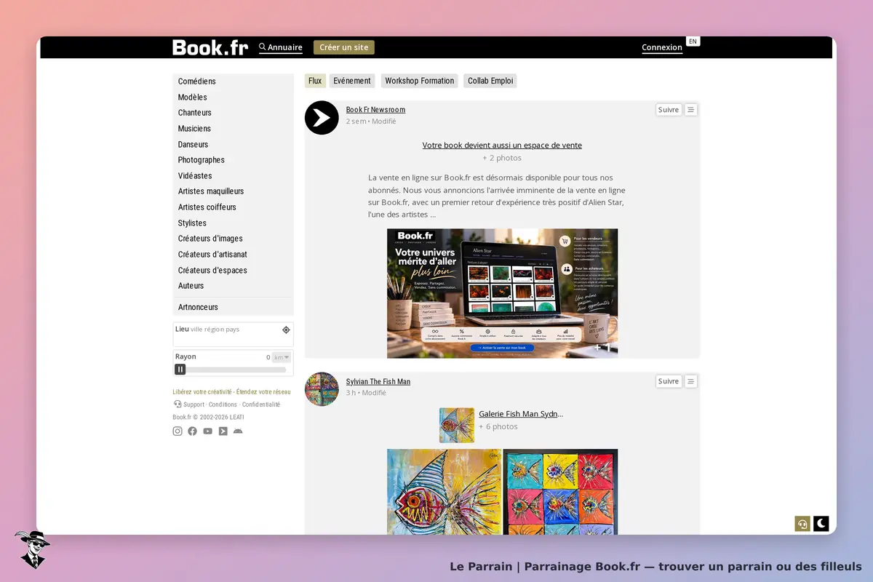873x582 pixels.
Task: Click the Book Fr Newsroom avatar
Action: (322, 118)
